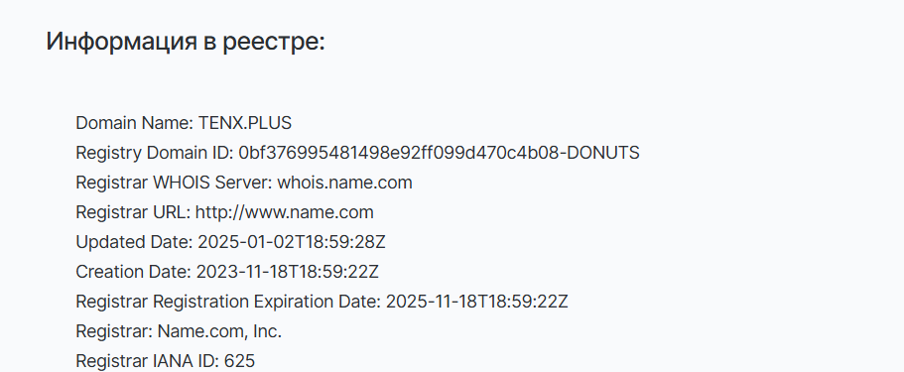Viewport: 904px width, 372px height.
Task: Click the whois.name.com server text
Action: click(344, 183)
